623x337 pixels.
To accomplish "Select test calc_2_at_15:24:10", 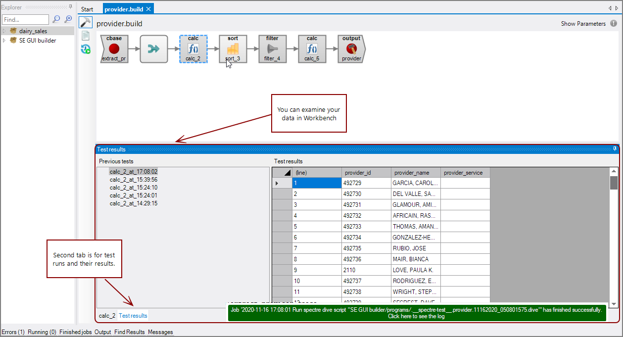I will tap(134, 188).
